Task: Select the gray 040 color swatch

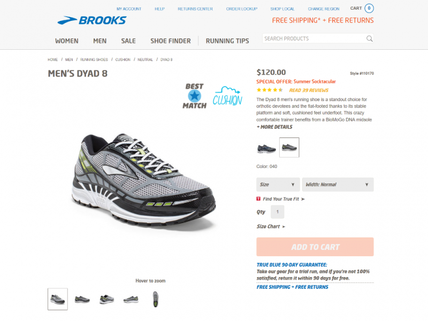Action: (289, 148)
